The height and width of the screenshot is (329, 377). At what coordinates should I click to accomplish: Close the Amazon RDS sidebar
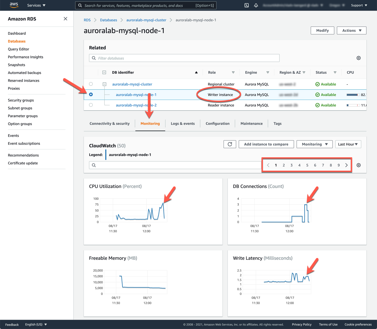click(x=65, y=19)
